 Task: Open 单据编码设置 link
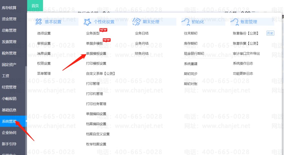click(96, 114)
